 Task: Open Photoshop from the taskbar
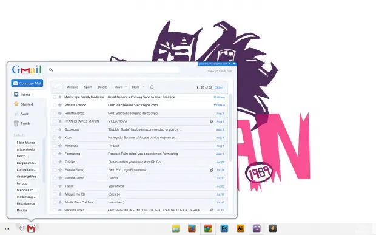(224, 228)
